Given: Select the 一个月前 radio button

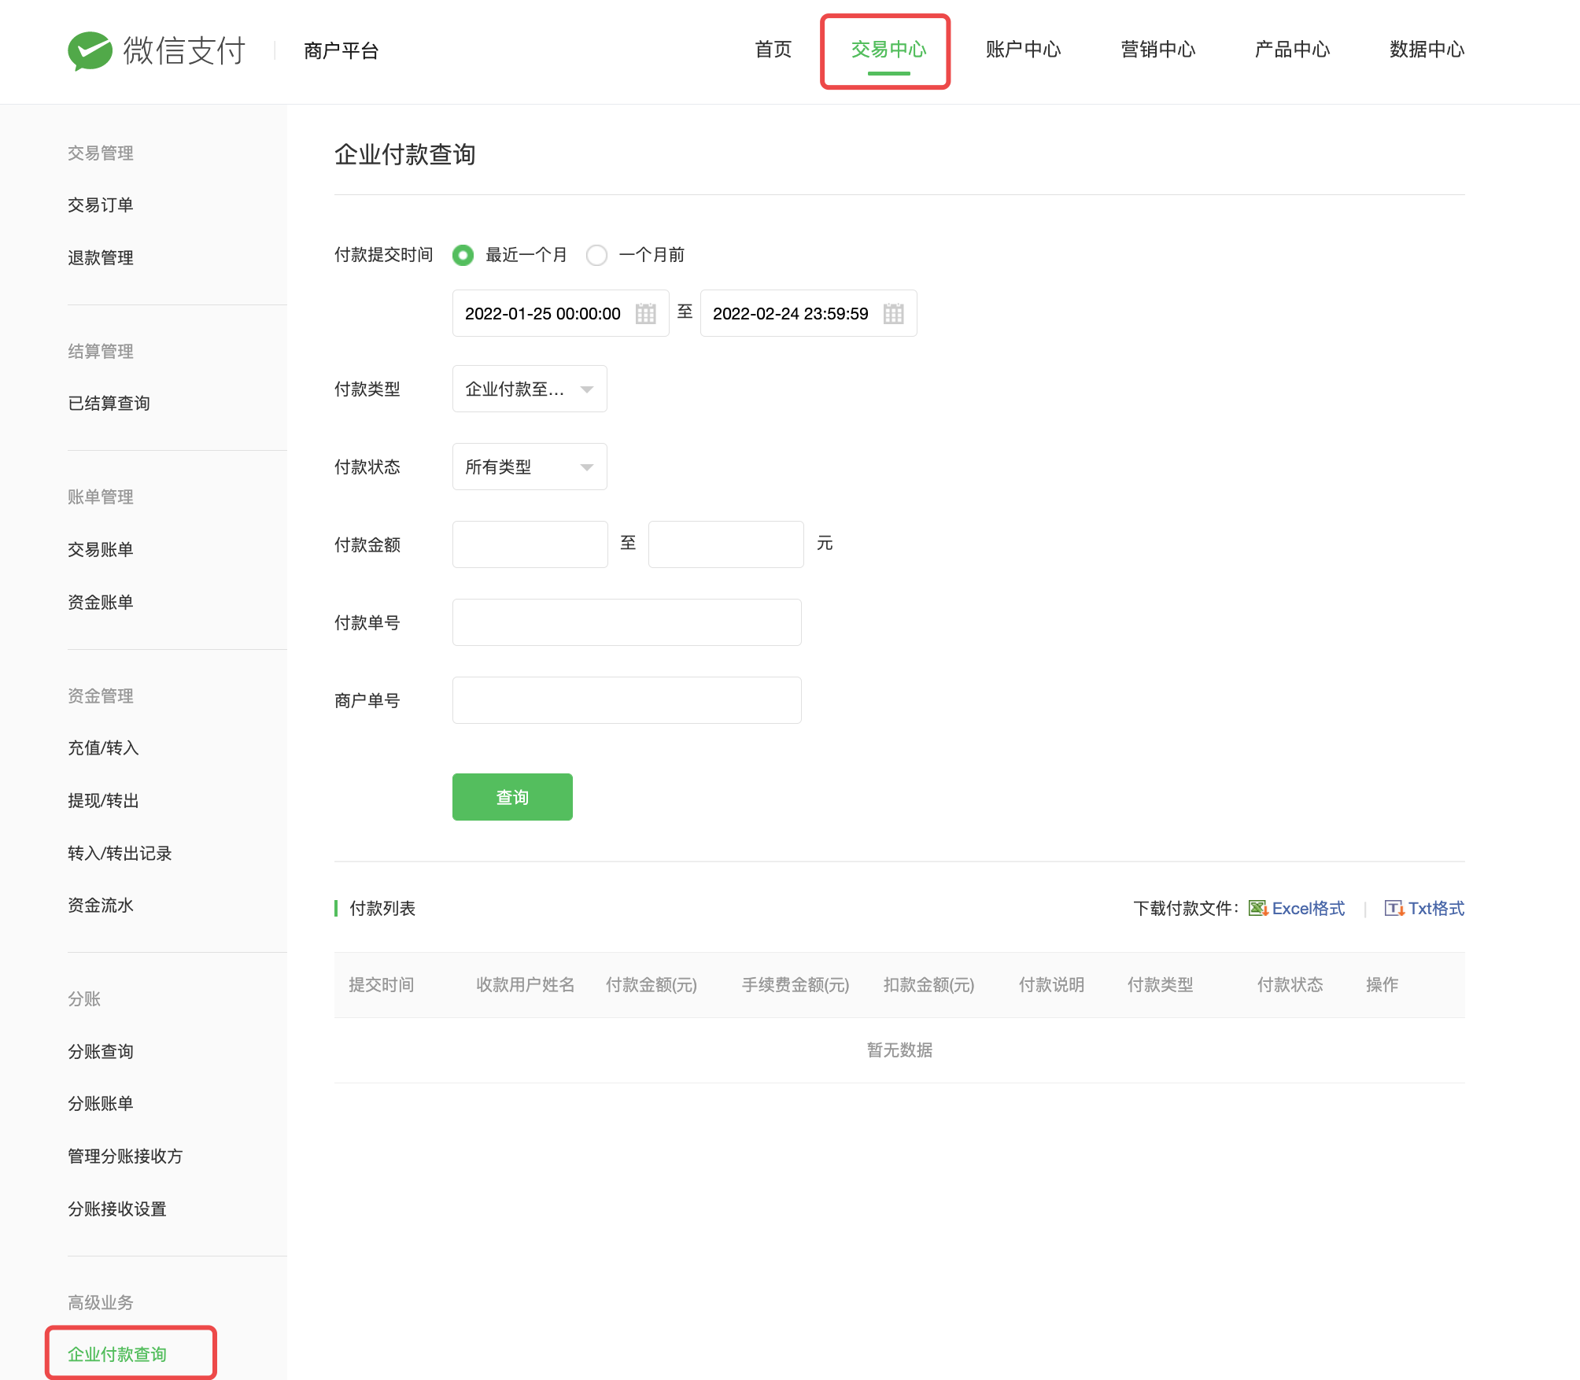Looking at the screenshot, I should pyautogui.click(x=597, y=256).
